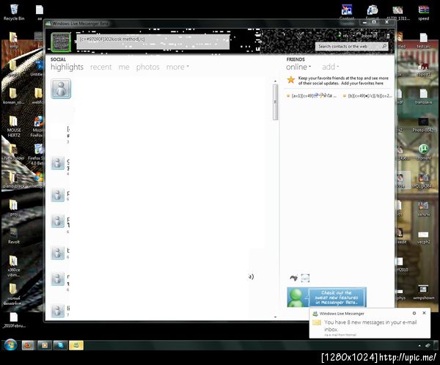Open the wmpshown desktop icon
440x365 pixels.
click(423, 292)
